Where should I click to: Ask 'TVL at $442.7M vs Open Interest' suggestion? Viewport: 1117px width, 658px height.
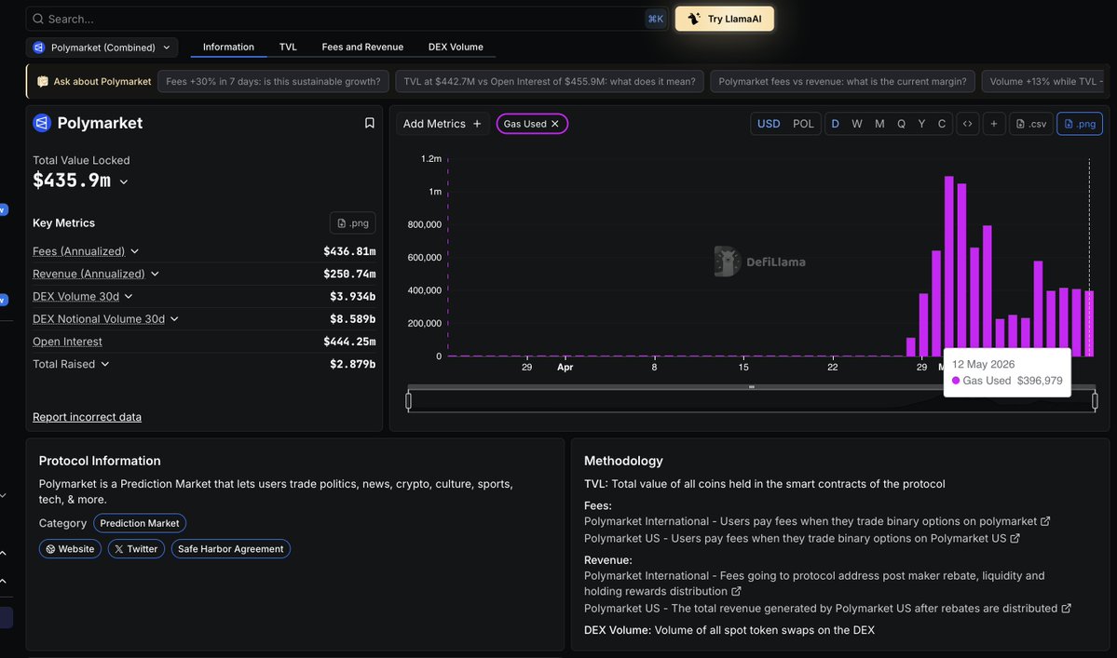pos(550,81)
